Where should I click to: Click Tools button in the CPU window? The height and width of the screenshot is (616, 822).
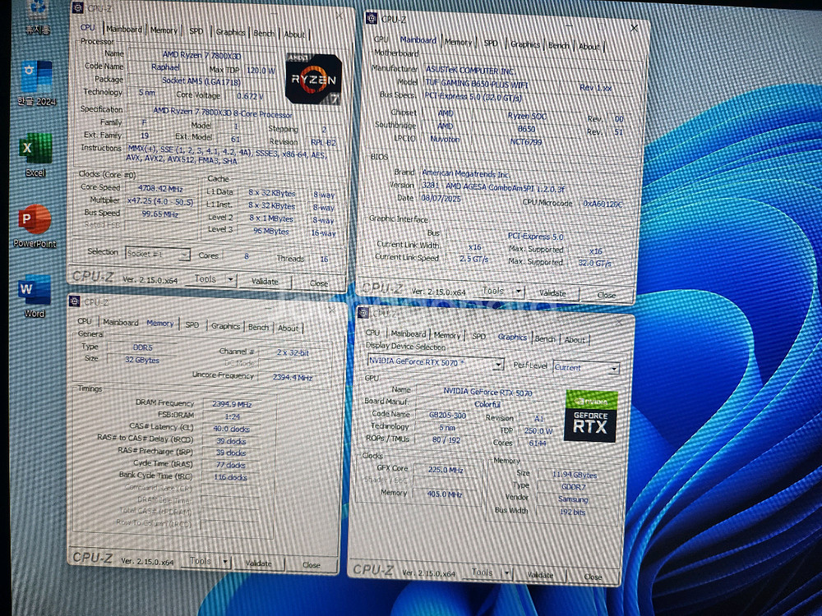205,279
